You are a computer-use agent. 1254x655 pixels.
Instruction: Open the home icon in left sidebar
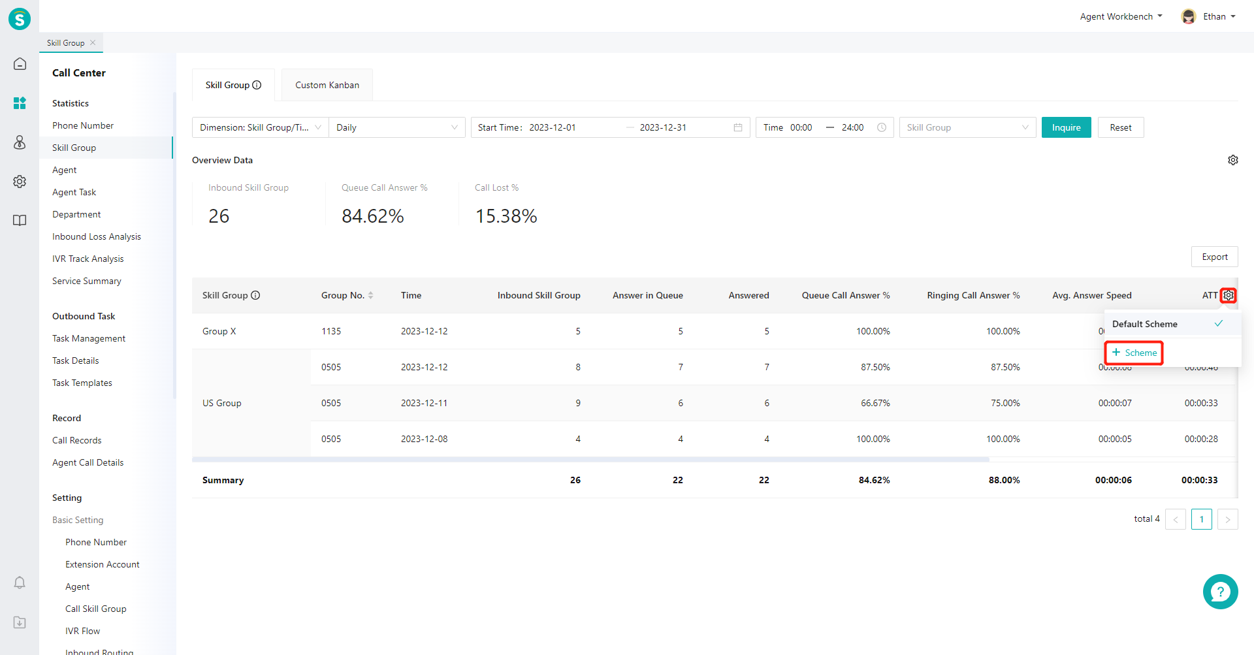pyautogui.click(x=20, y=64)
